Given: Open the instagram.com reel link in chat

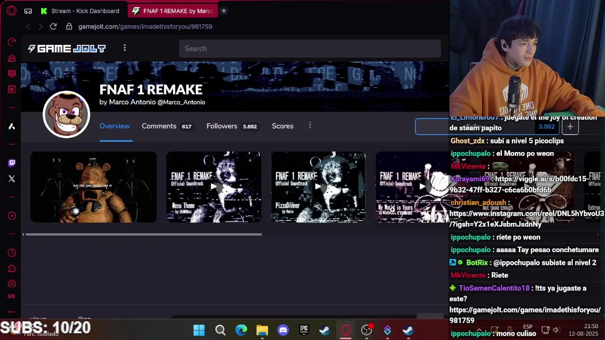Looking at the screenshot, I should 527,219.
